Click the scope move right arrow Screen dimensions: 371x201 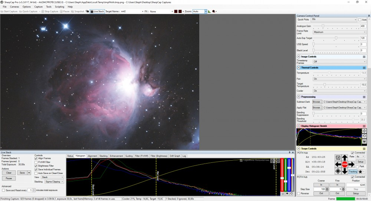coord(352,164)
